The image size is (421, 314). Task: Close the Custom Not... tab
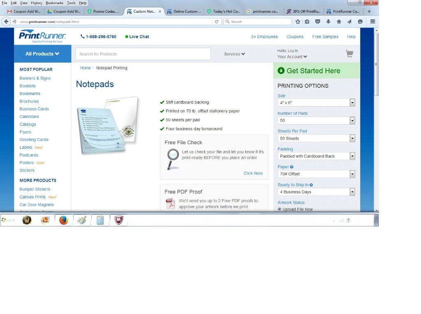click(x=160, y=11)
